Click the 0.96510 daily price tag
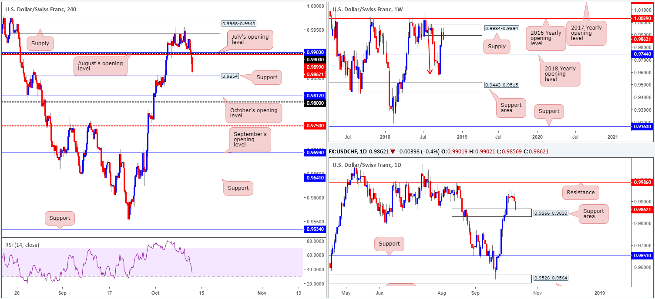Screen dimensions: 655x299 [642, 256]
